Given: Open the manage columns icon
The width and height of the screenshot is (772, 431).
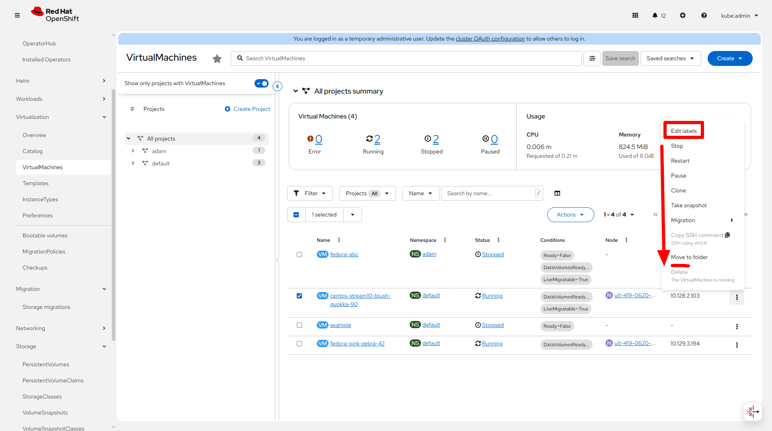Looking at the screenshot, I should (557, 194).
